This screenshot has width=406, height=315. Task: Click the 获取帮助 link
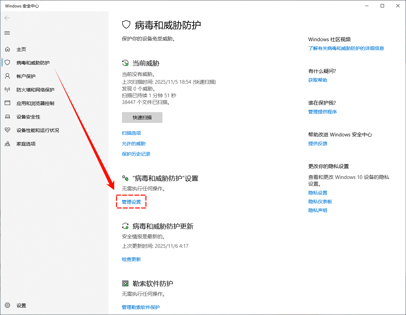pyautogui.click(x=318, y=80)
